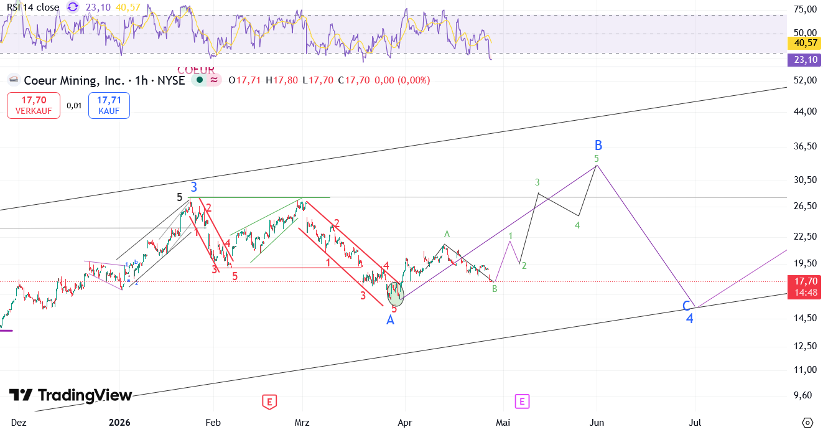Click the yellow 40,57 tag on RSI axis

(x=806, y=43)
